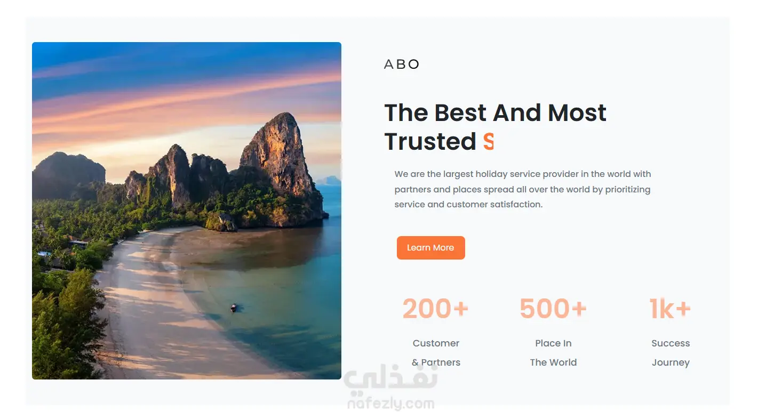Click the "Place In" label under 500+

(x=553, y=343)
